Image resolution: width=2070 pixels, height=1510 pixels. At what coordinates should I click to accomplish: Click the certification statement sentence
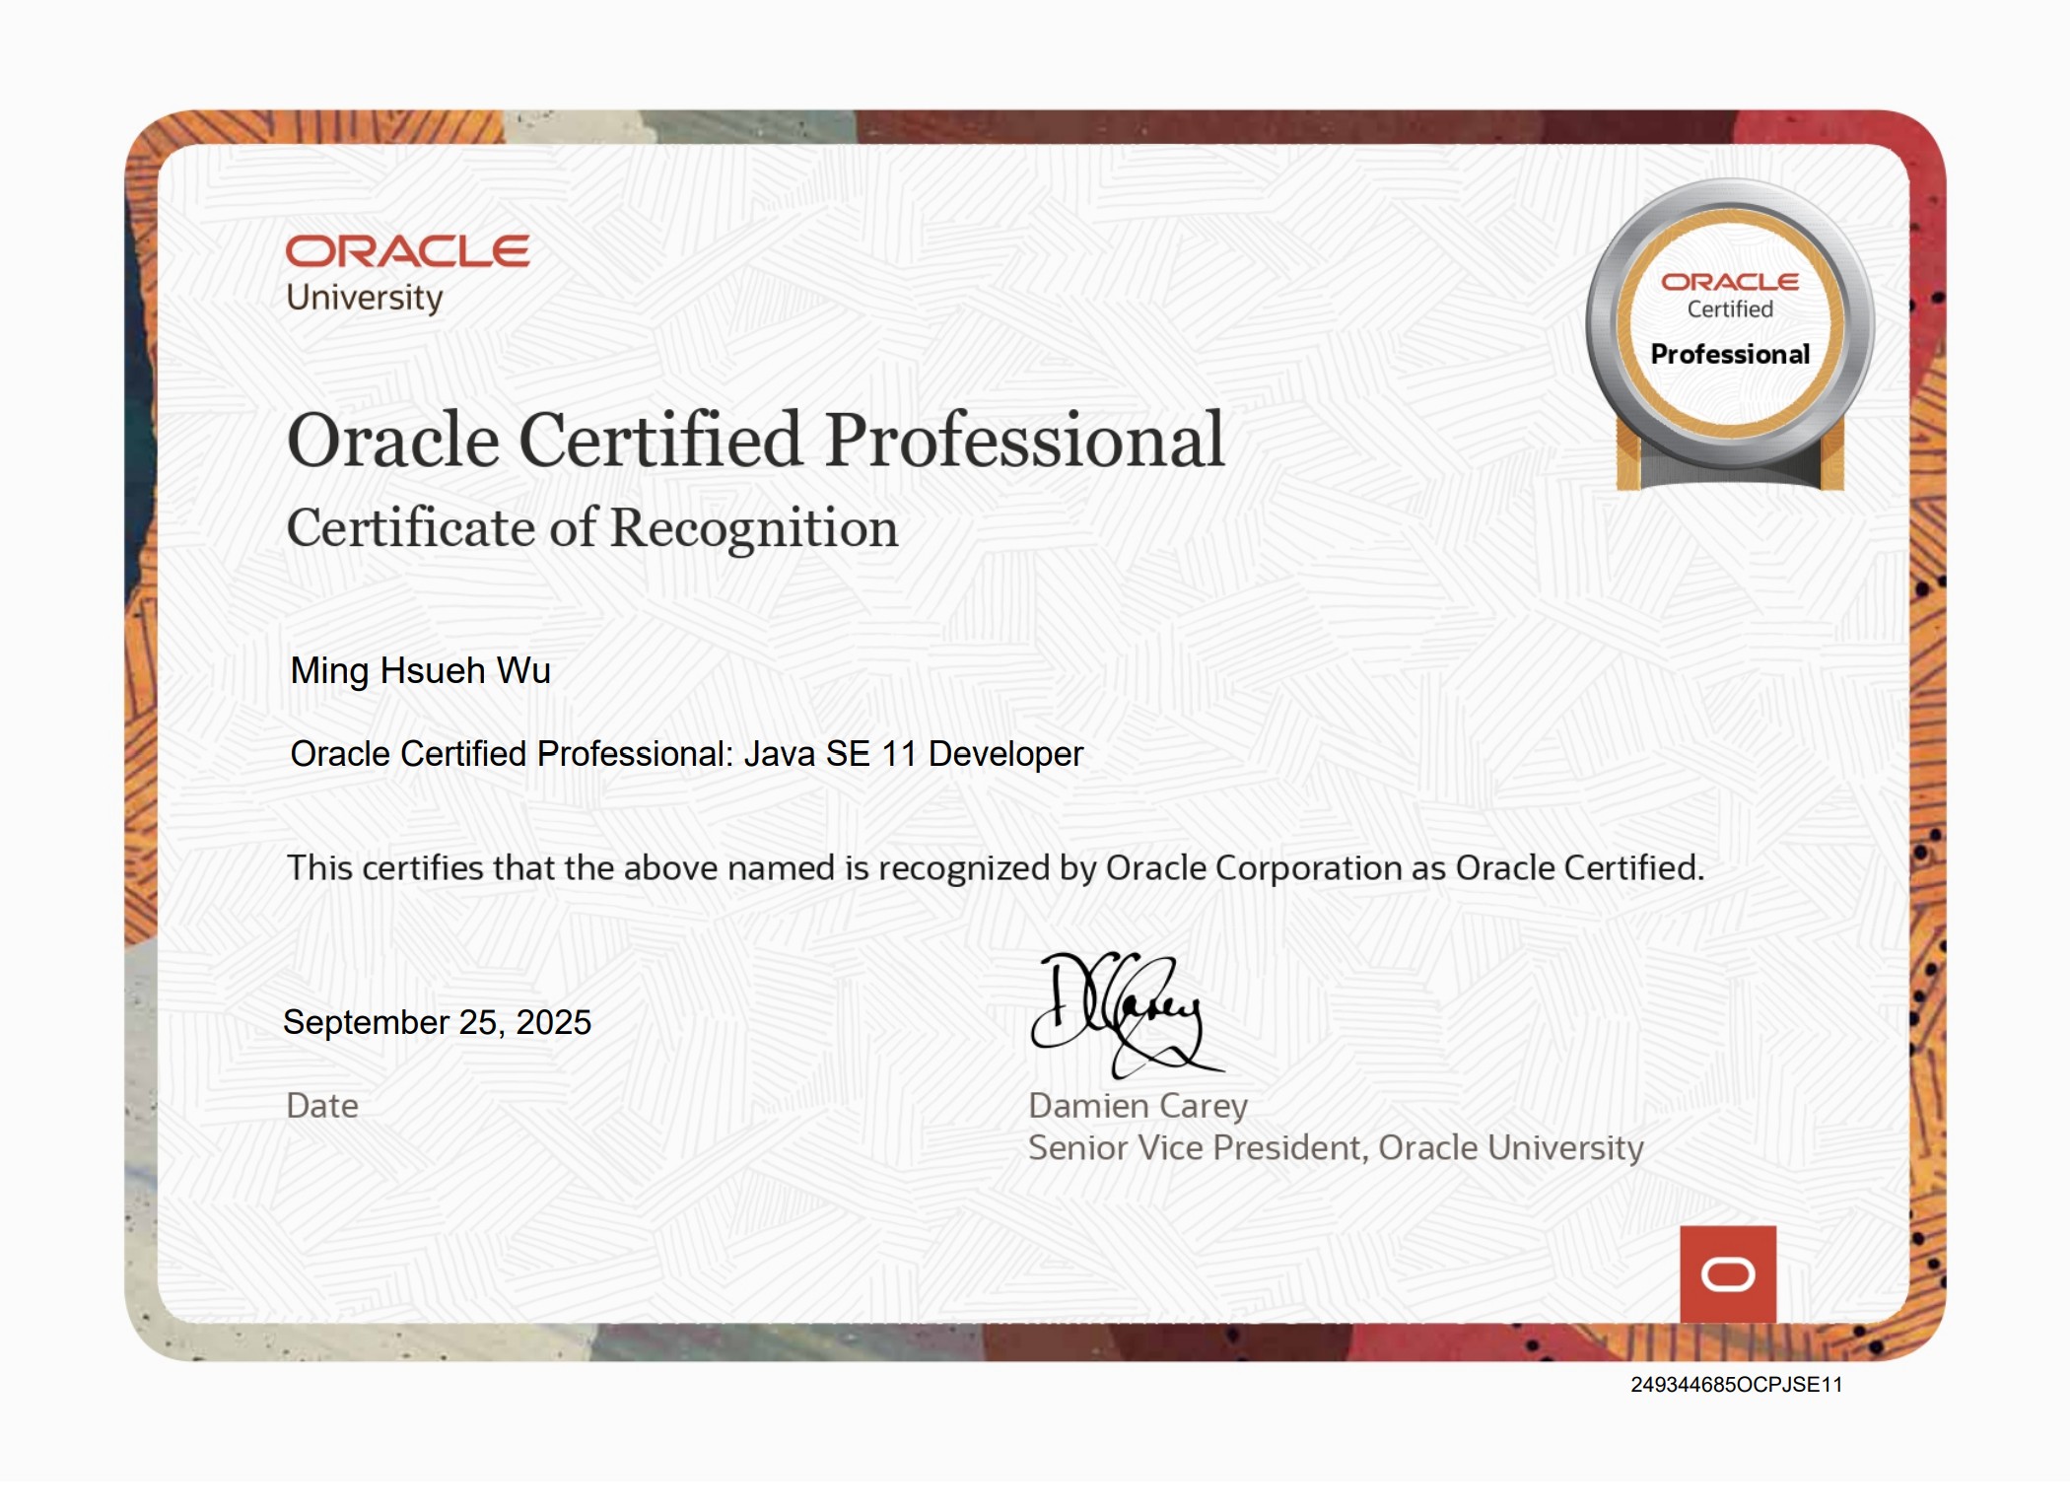[995, 868]
